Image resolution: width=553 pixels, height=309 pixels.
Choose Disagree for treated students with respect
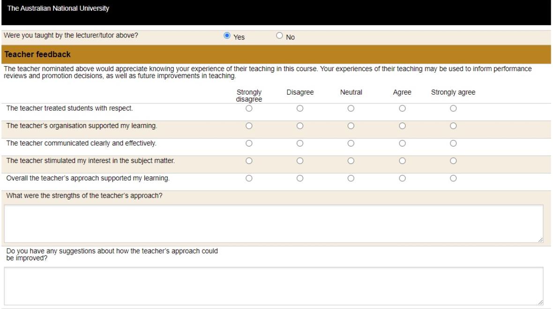point(300,109)
